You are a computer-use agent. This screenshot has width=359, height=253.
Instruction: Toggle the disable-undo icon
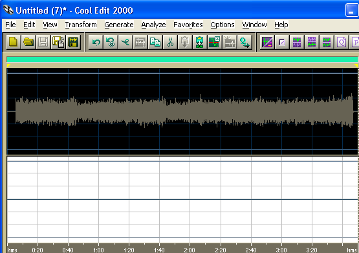point(111,42)
